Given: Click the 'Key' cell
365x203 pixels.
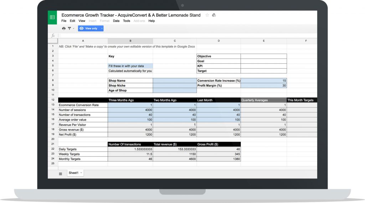Looking at the screenshot, I should pos(130,56).
